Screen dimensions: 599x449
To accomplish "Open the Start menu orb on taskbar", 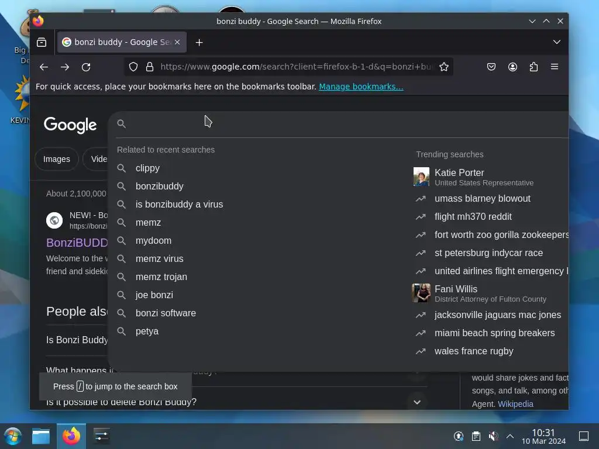I will tap(13, 436).
